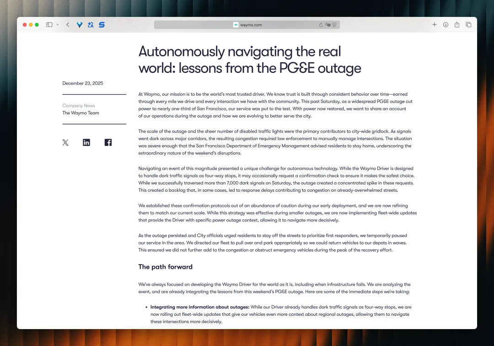
Task: Click the Waymo favicon in the address bar
Action: pyautogui.click(x=236, y=25)
